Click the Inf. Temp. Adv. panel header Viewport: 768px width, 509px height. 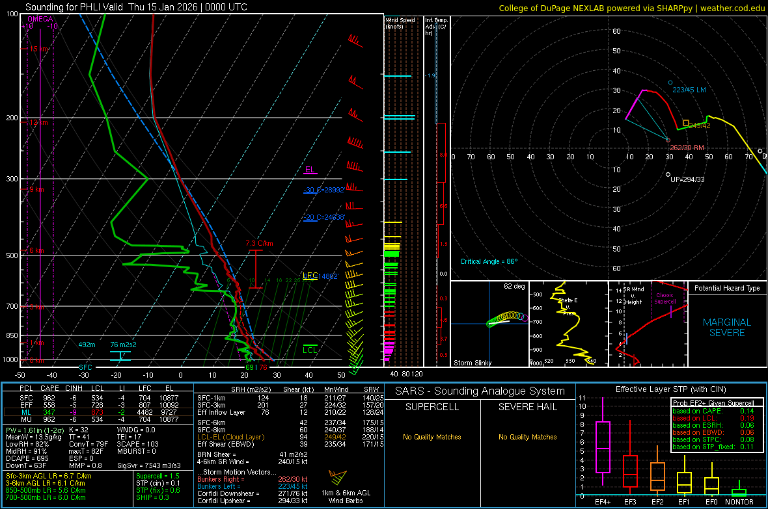click(436, 27)
